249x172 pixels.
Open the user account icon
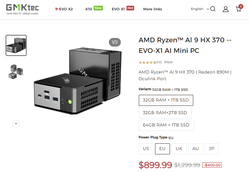(x=225, y=9)
